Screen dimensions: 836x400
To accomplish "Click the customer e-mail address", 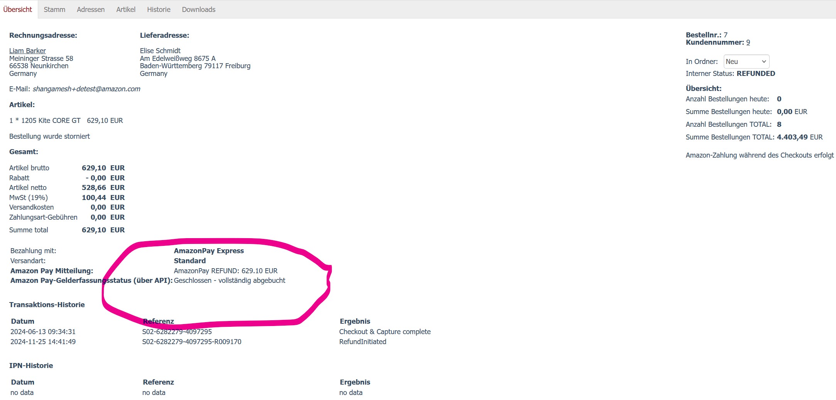I will pos(86,89).
